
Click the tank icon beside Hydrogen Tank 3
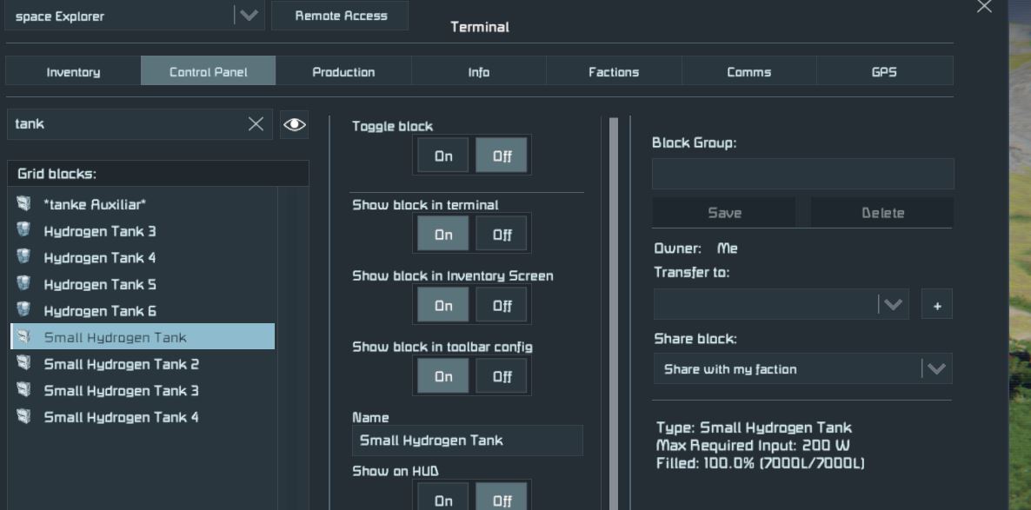(23, 231)
